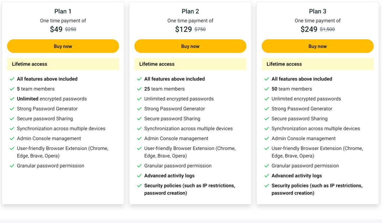This screenshot has width=382, height=223.
Task: Select the Plan 3 Lifetime access banner
Action: 318,64
